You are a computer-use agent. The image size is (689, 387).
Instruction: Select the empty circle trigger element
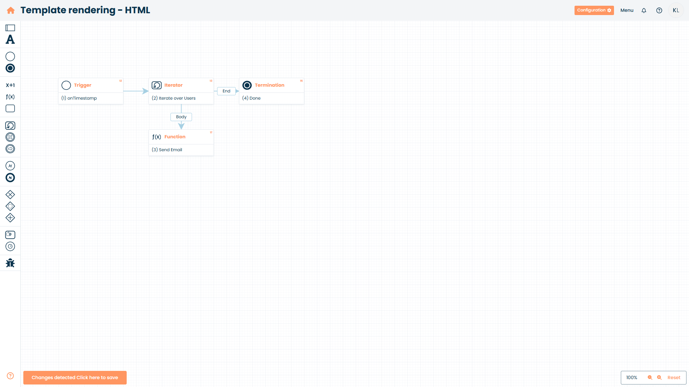(x=10, y=57)
